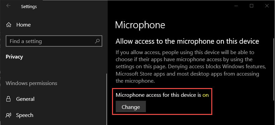Click the Change microphone access button

coord(131,107)
